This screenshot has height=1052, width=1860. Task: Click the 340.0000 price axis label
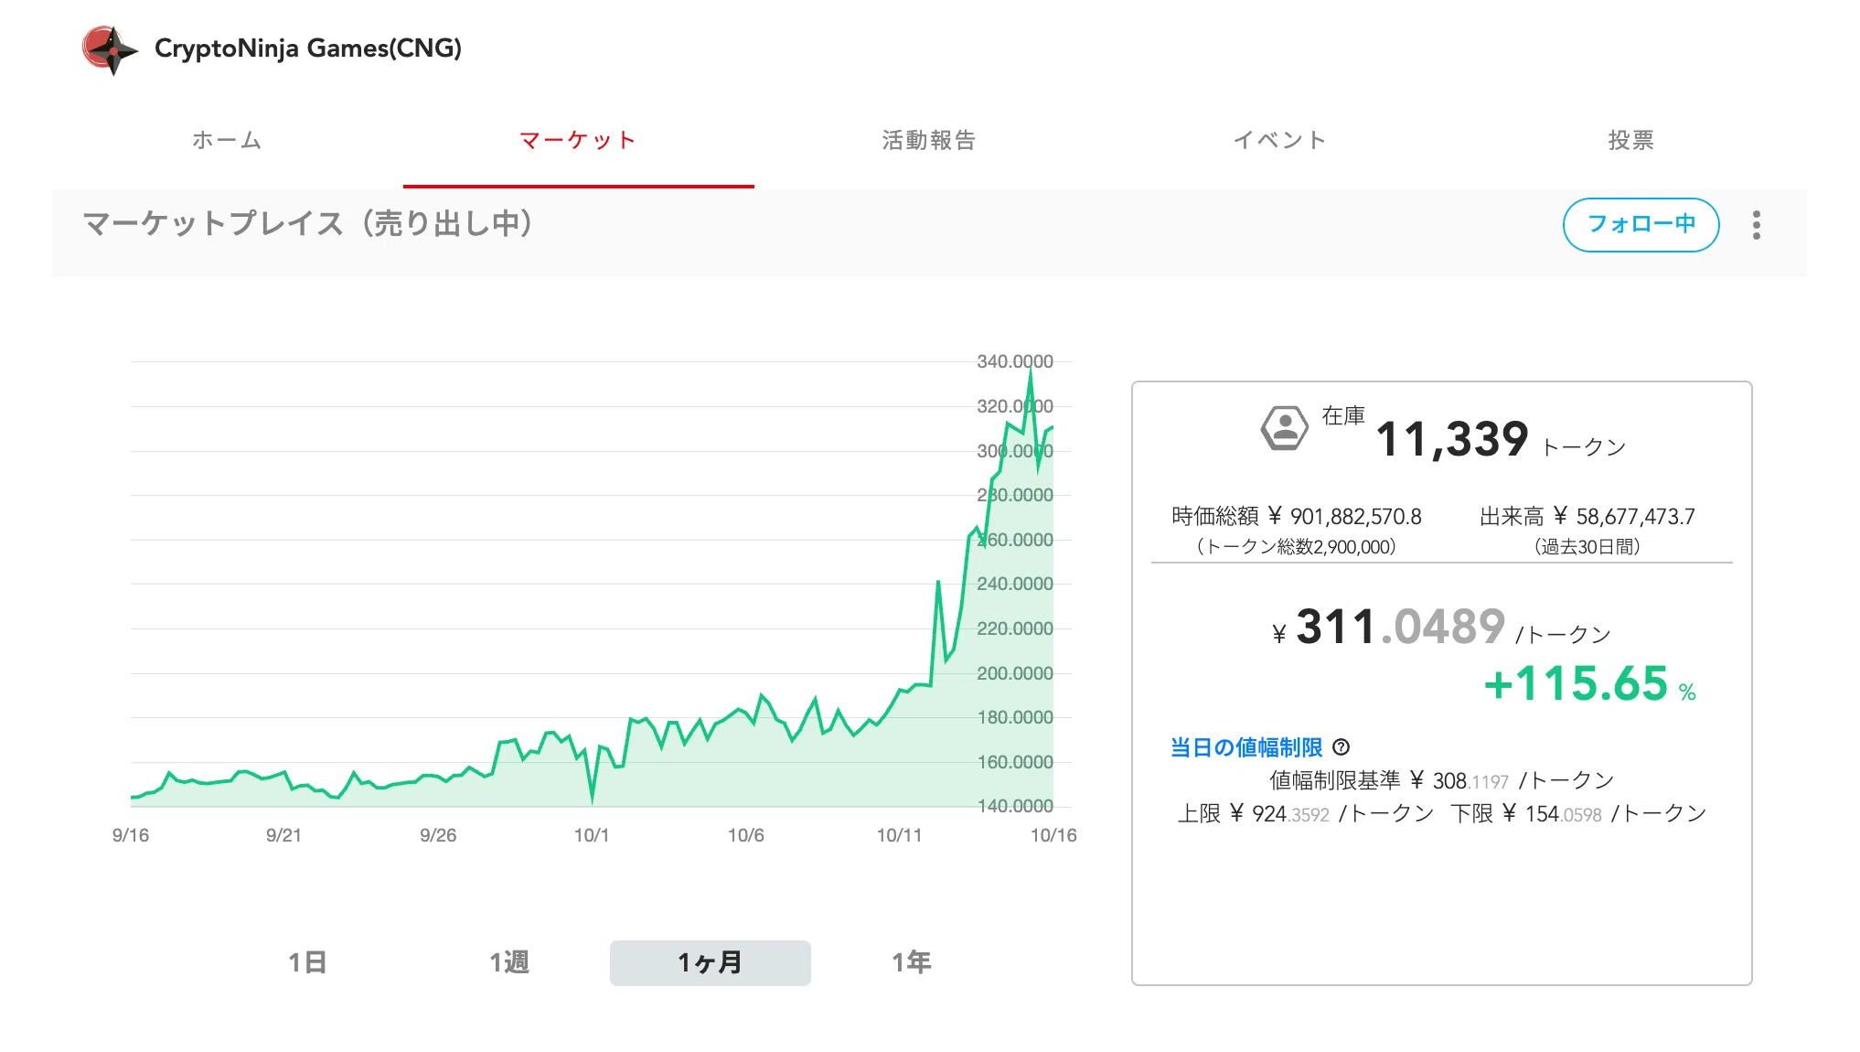click(1015, 361)
